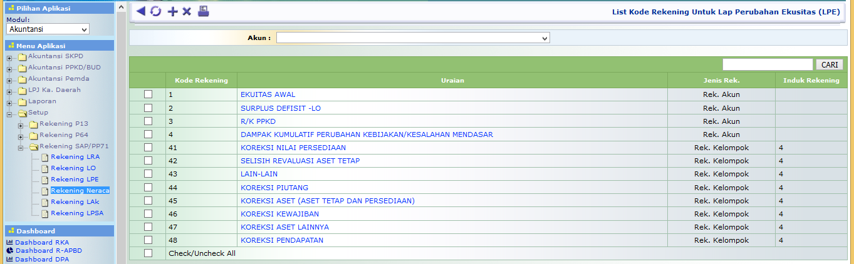Toggle the Check/Uncheck All checkbox
The width and height of the screenshot is (854, 264).
click(148, 253)
